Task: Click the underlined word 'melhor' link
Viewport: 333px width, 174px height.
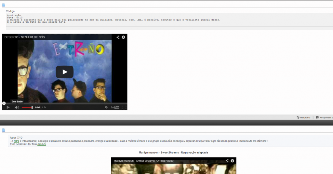Action: (x=42, y=144)
